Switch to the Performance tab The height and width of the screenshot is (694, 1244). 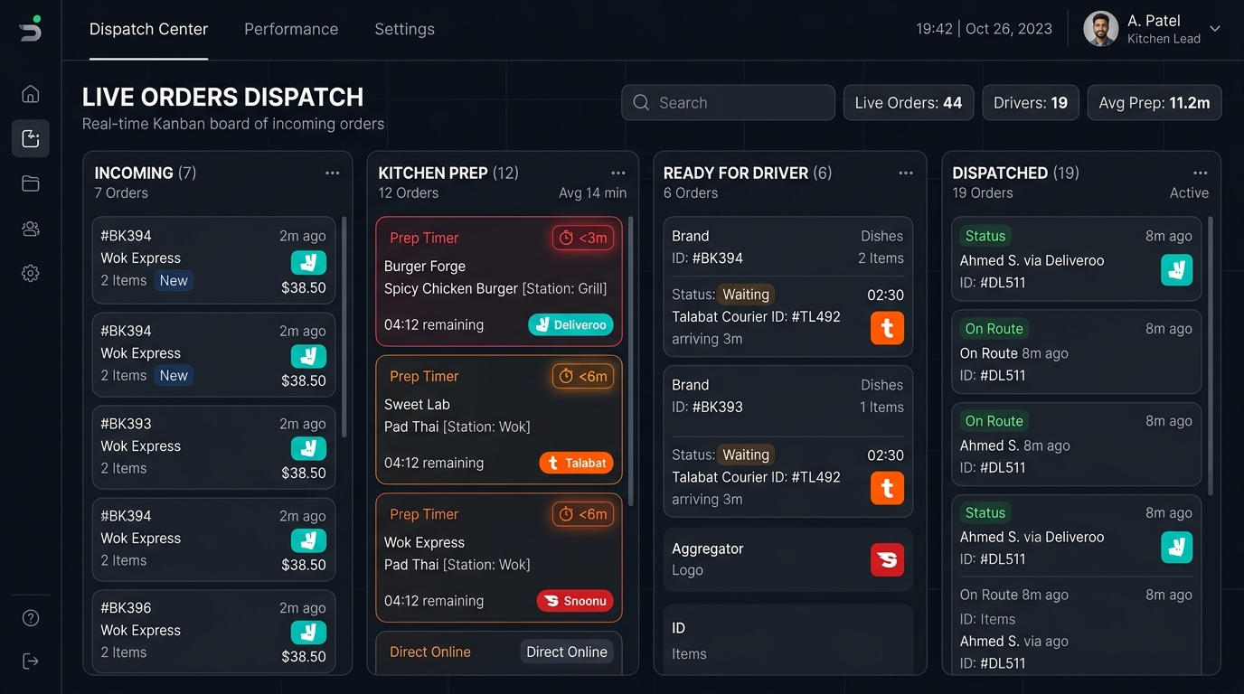coord(291,29)
